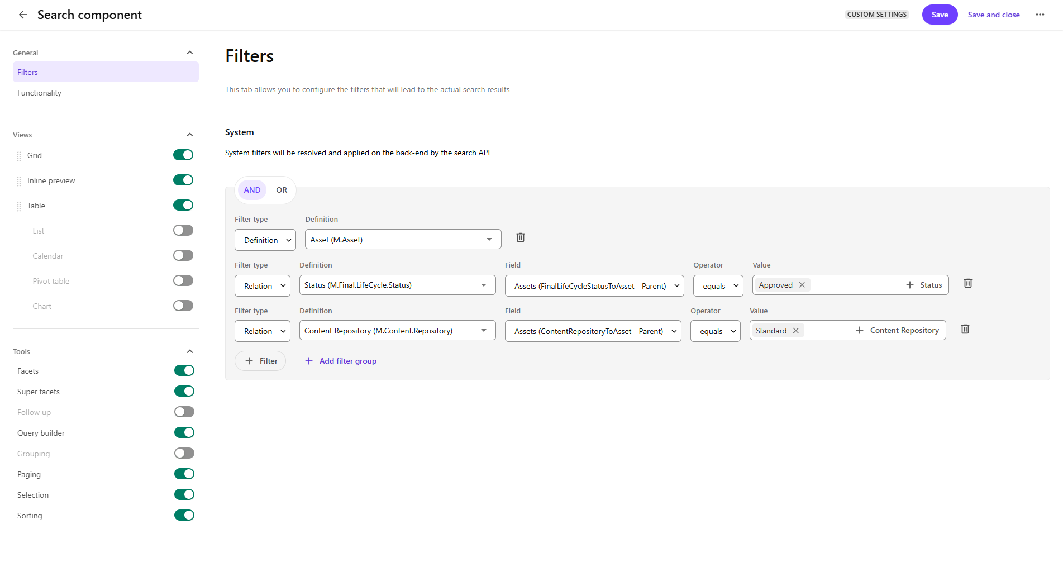Turn off the Facets tool

click(x=184, y=370)
